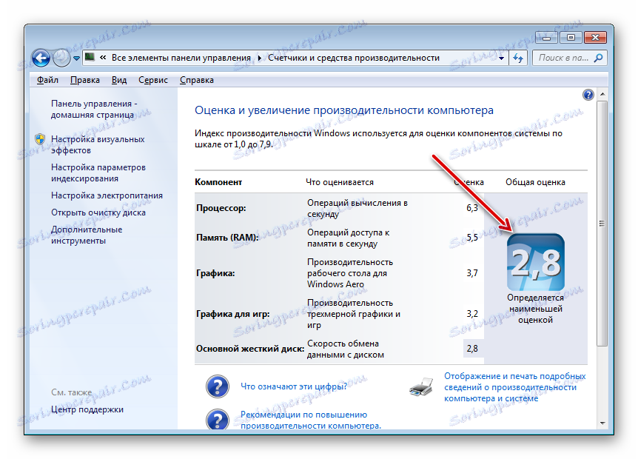Click gaming graphics score value 3,2
638x459 pixels.
click(472, 314)
